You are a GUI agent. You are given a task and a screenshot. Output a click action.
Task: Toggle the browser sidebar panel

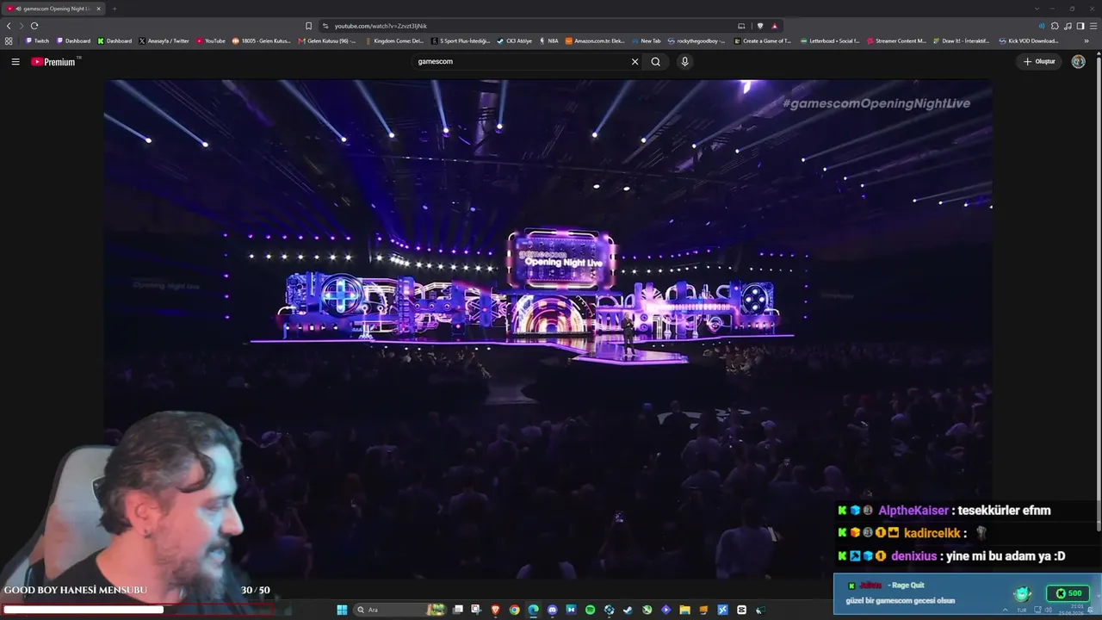tap(1080, 26)
